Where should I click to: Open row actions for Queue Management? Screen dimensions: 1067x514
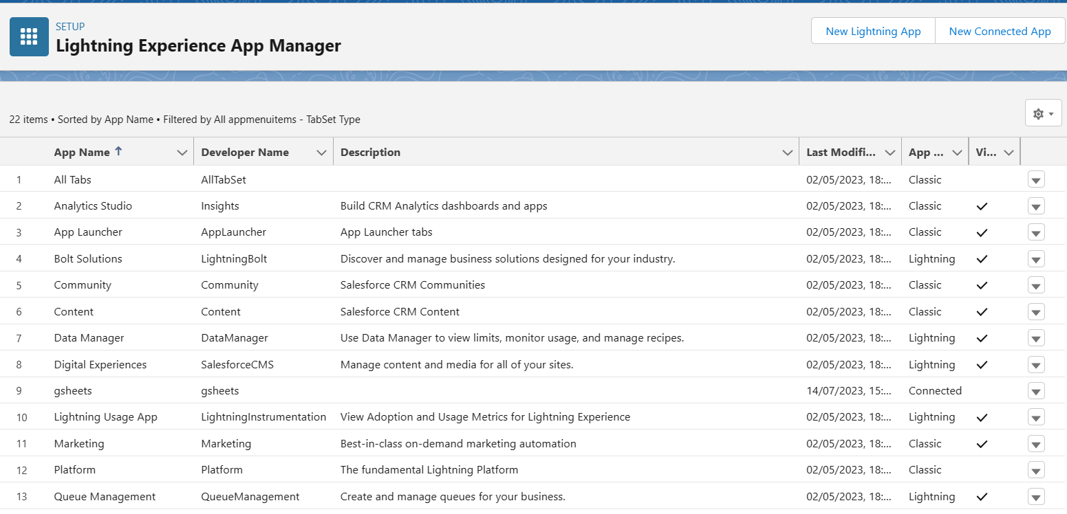[x=1036, y=497]
